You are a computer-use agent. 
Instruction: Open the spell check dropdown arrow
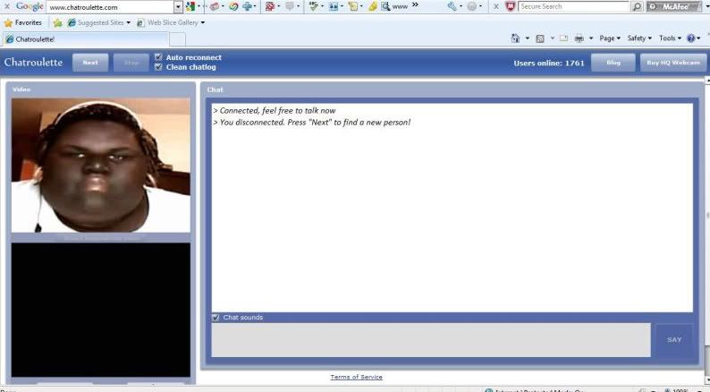coord(322,7)
